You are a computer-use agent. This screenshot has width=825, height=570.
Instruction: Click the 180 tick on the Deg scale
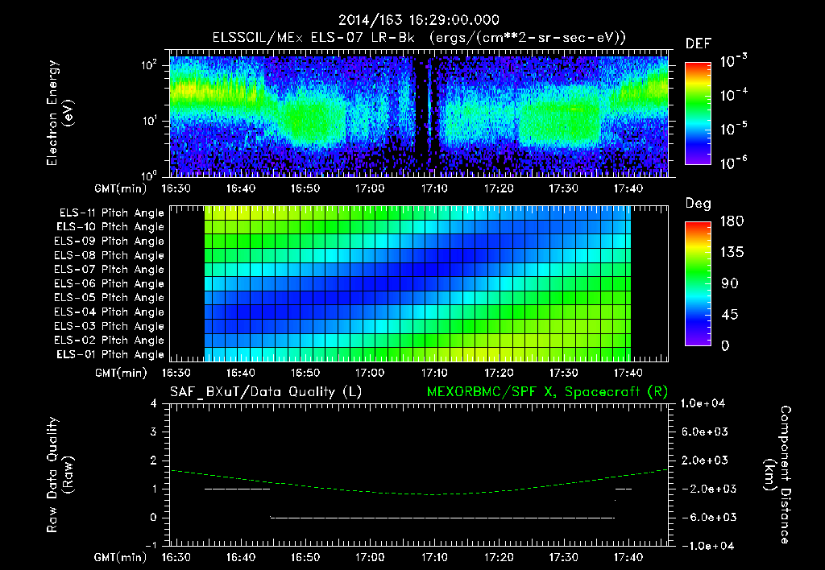(732, 221)
